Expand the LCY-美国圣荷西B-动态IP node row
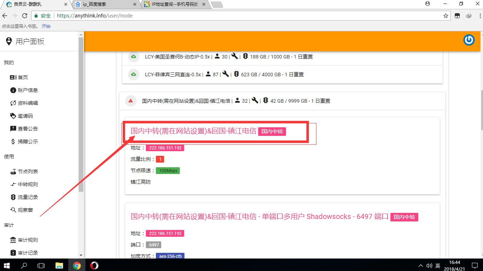Viewport: 483px width, 271px height. (x=229, y=57)
